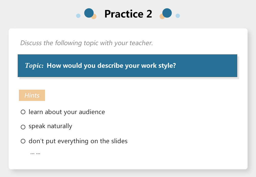Click the question 'How would you describe your work style?'
The width and height of the screenshot is (256, 177).
coord(111,66)
